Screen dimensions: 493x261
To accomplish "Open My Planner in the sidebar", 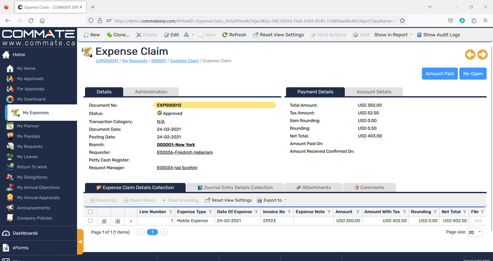I will click(28, 126).
